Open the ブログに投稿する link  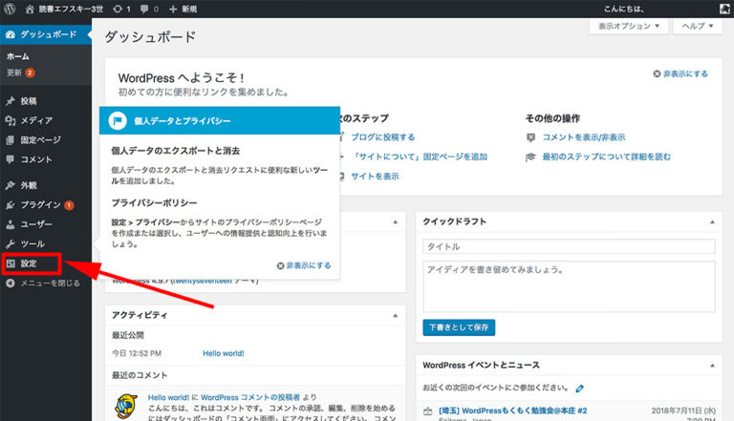coord(383,137)
